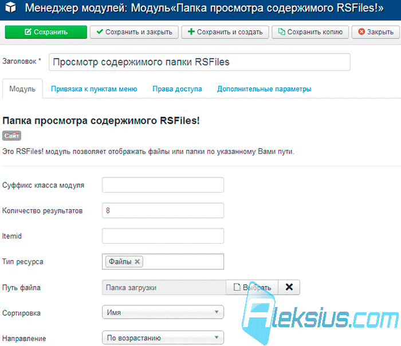This screenshot has height=346, width=401.
Task: Click the Папка просмотра содержимого RSFiles! heading
Action: click(101, 121)
